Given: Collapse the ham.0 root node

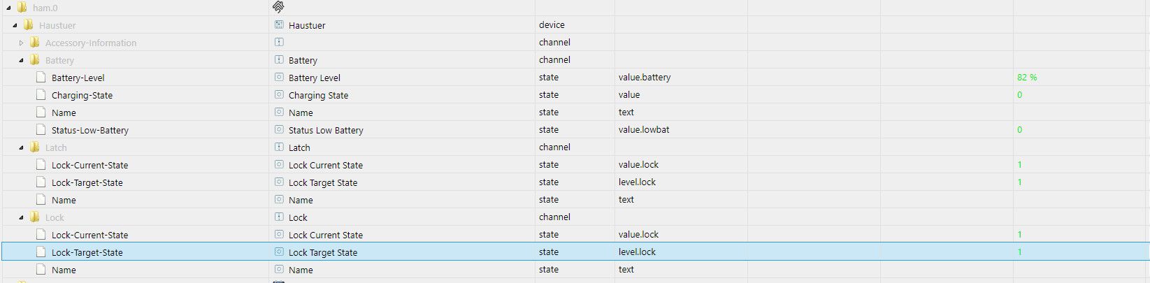Looking at the screenshot, I should [x=8, y=8].
